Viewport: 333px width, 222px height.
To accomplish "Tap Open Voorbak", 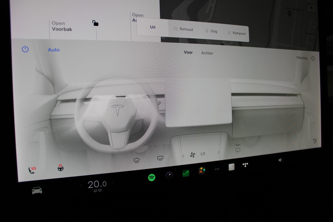I will coord(62,26).
